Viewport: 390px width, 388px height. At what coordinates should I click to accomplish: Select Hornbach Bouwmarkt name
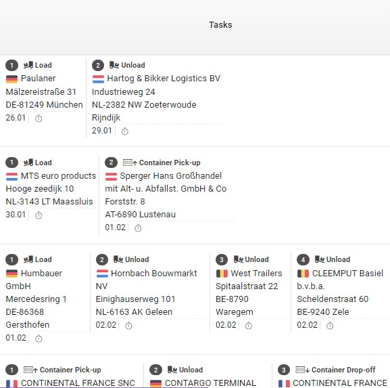[154, 274]
